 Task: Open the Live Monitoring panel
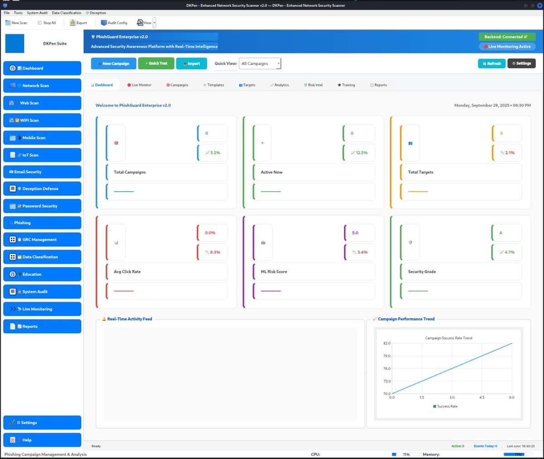coord(42,309)
